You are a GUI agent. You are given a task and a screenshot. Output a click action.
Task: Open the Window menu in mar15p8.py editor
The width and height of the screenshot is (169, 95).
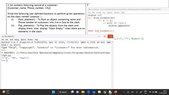point(117,12)
